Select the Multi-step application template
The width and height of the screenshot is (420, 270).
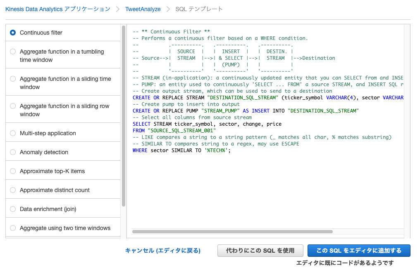coord(12,133)
